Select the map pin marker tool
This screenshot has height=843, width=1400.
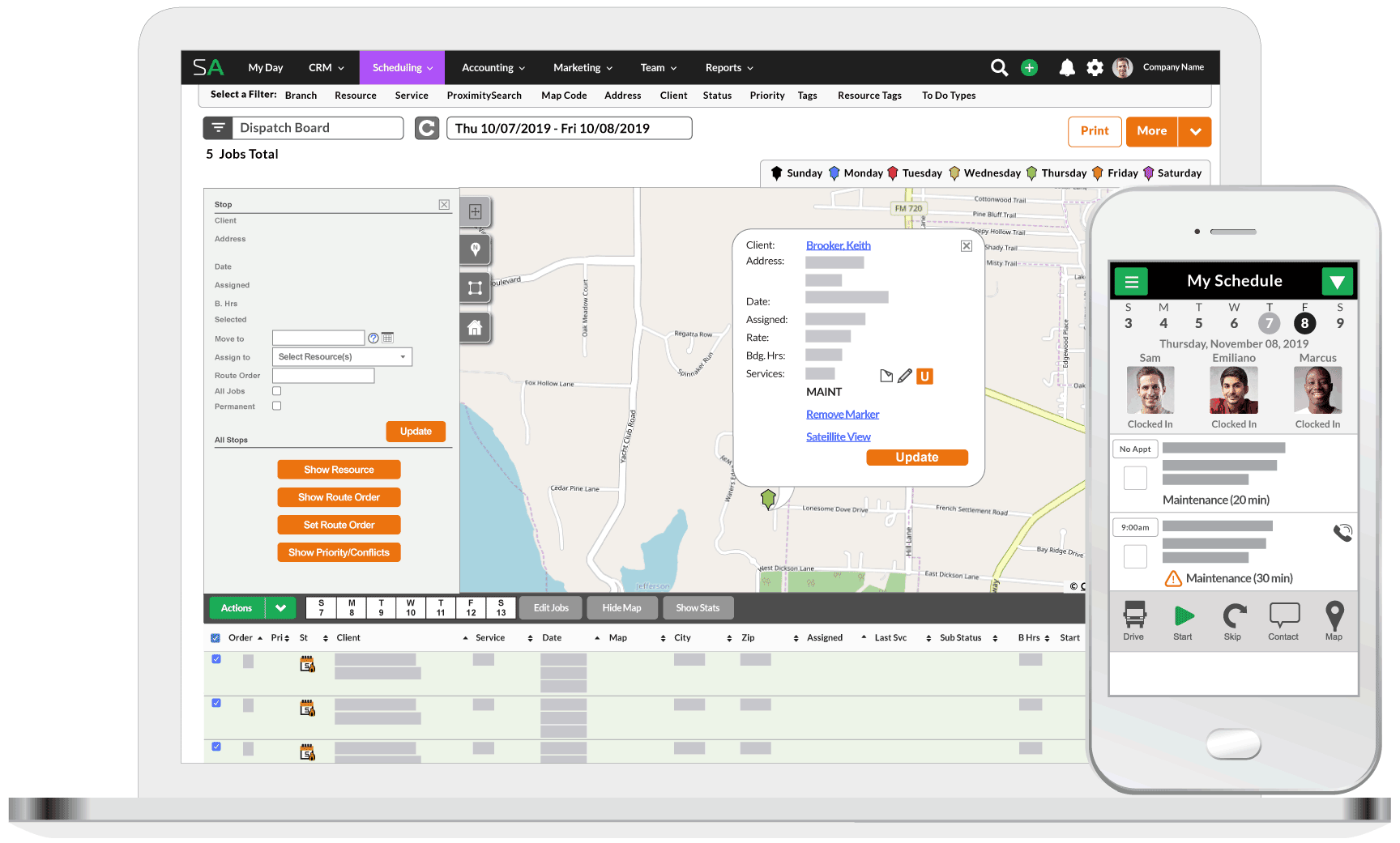[x=476, y=249]
